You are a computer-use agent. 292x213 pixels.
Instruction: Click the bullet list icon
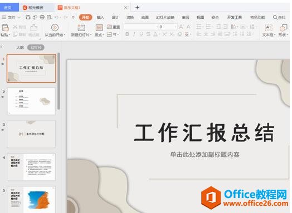pos(199,27)
